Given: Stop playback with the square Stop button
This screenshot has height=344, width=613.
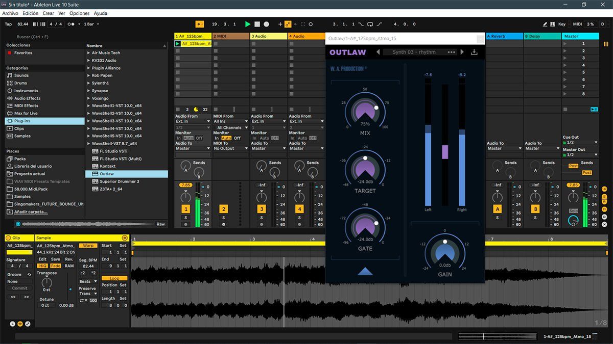Looking at the screenshot, I should [257, 24].
